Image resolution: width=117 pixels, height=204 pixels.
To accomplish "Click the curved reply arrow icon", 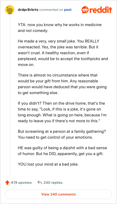I will pyautogui.click(x=39, y=183).
